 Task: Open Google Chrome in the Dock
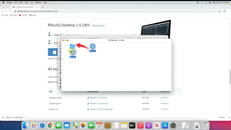coord(50,125)
